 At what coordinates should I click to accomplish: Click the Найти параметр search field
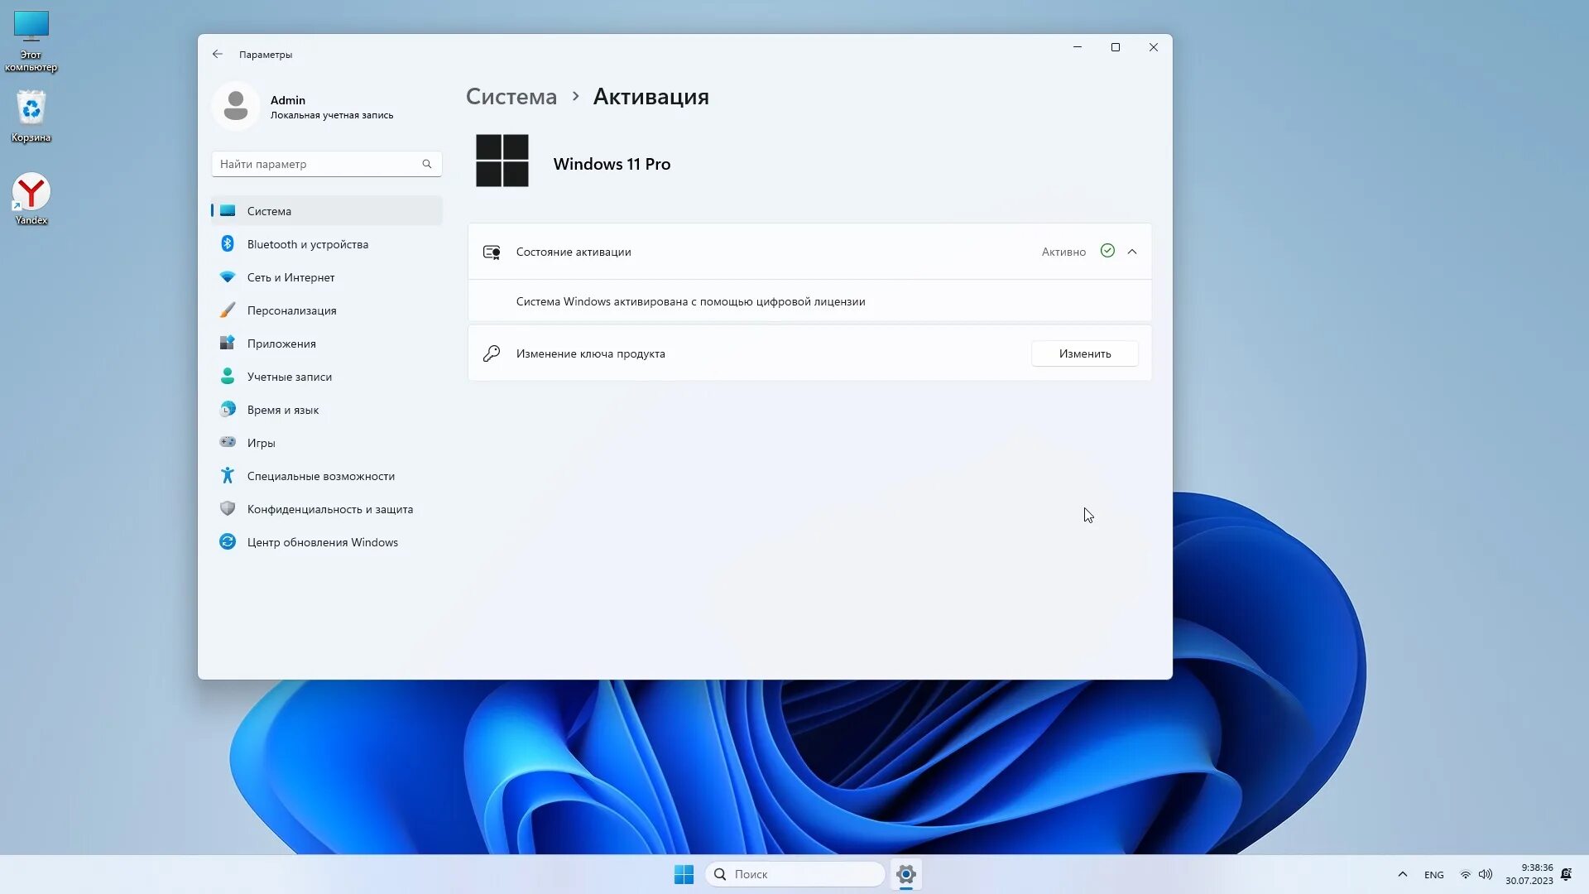tap(319, 163)
